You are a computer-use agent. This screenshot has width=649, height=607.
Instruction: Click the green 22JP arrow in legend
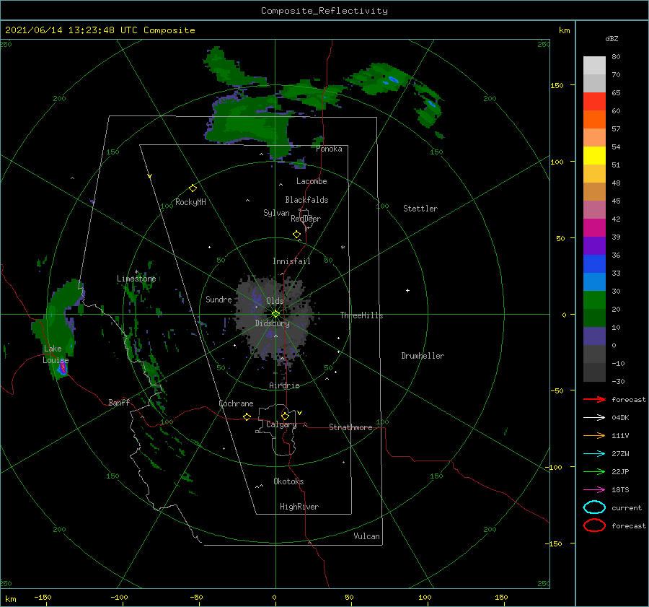[x=594, y=471]
